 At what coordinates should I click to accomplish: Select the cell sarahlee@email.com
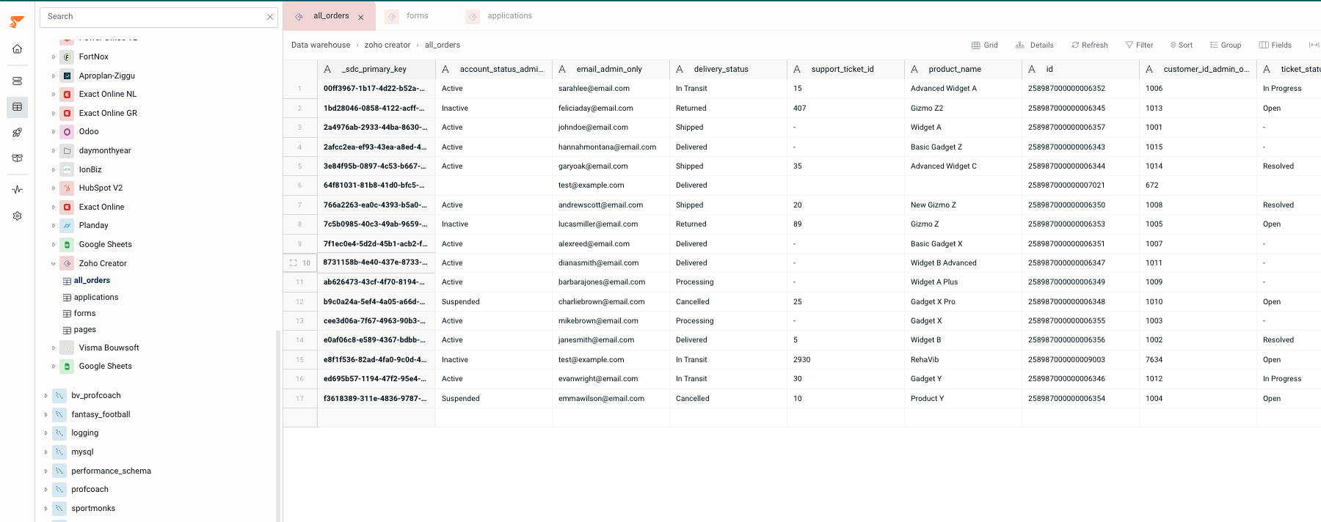click(611, 89)
